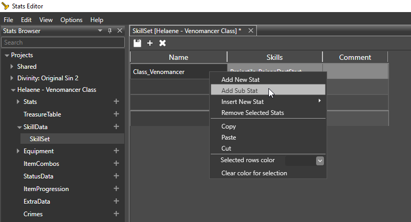Pin the Stats Browser panel

click(110, 31)
